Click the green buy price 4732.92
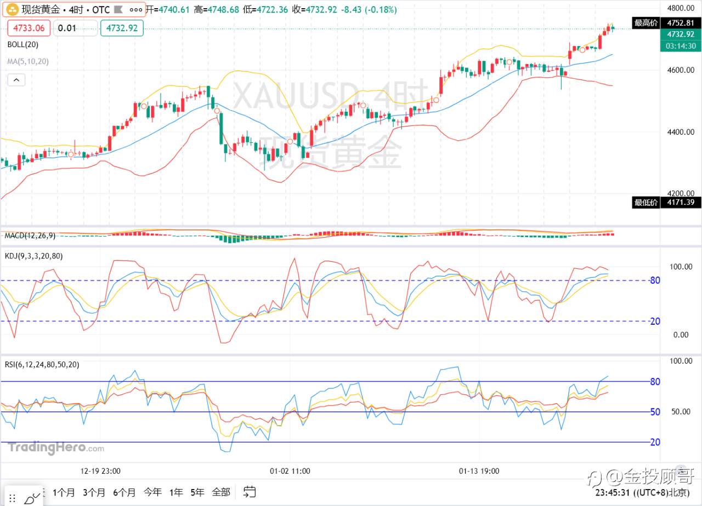The width and height of the screenshot is (702, 506). [122, 28]
